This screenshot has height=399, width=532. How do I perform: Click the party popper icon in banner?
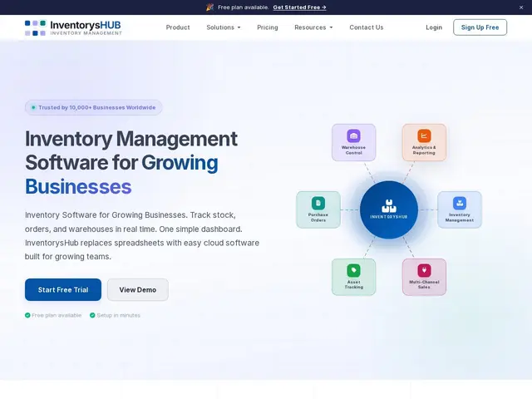[x=210, y=7]
